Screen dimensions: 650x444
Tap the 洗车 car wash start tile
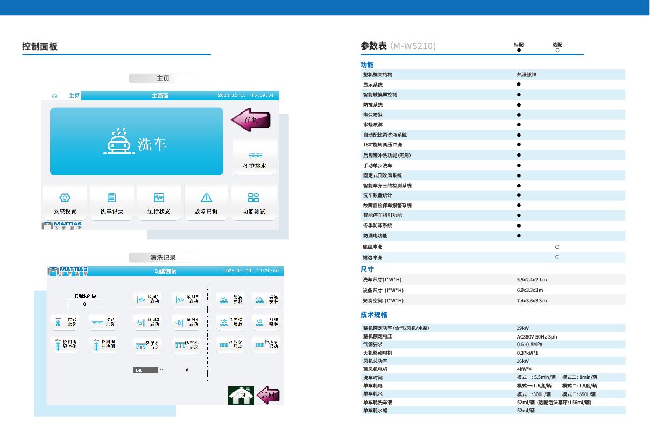pos(136,142)
